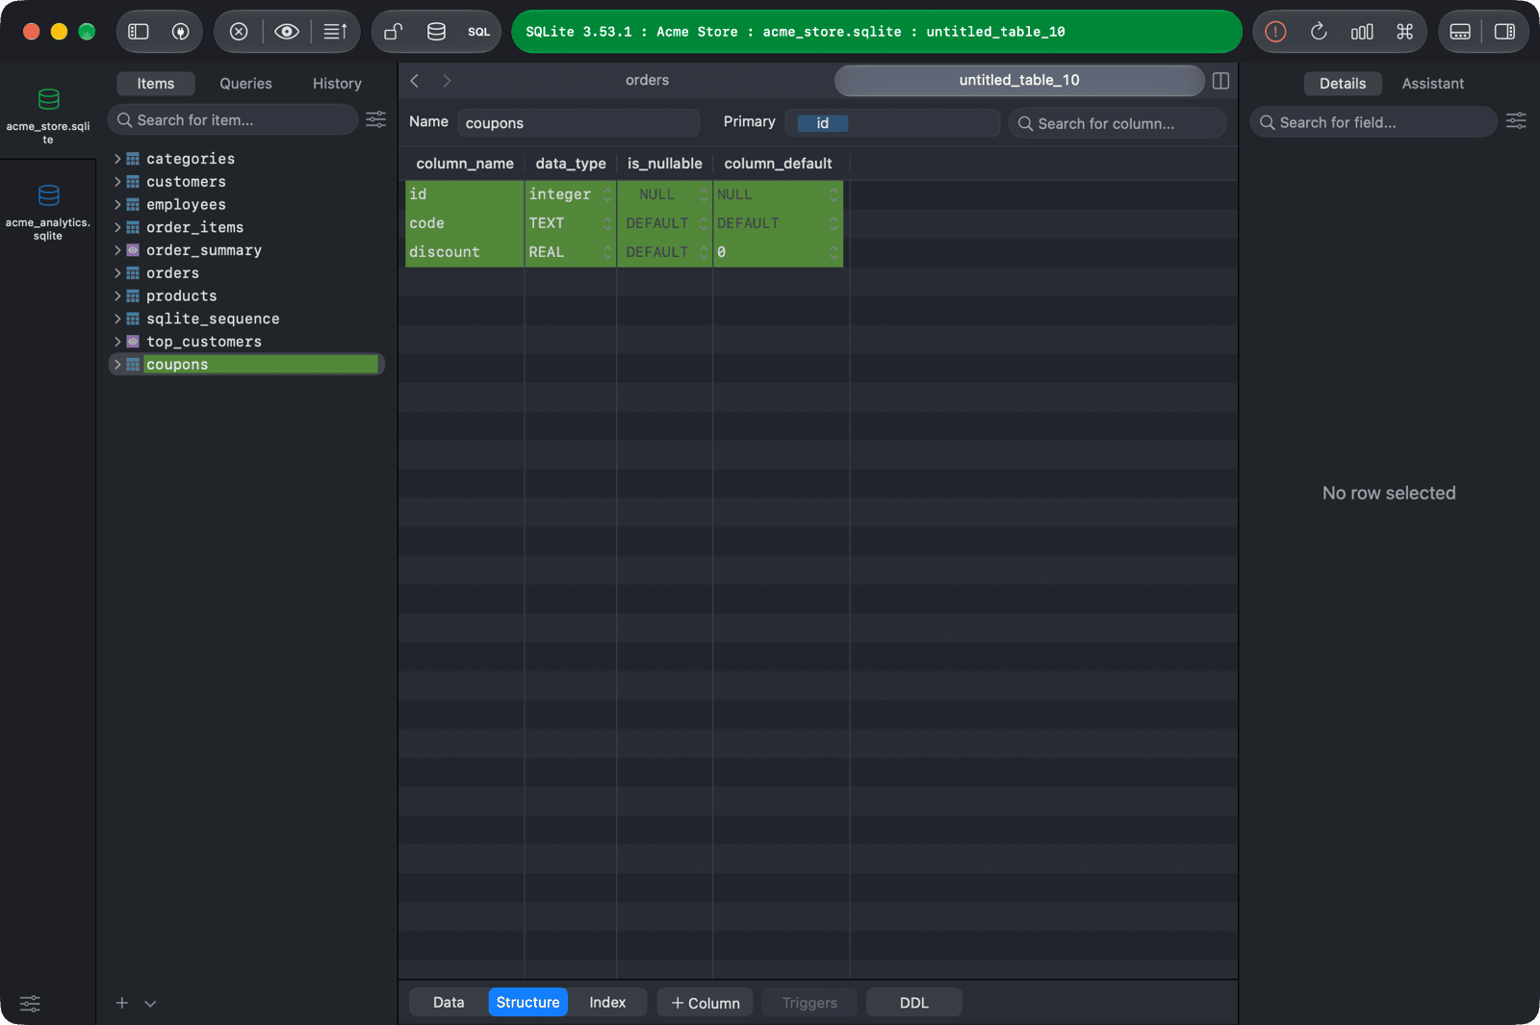Expand the customers table
This screenshot has height=1025, width=1540.
point(117,182)
